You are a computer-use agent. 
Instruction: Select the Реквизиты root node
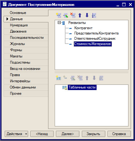pos(77,23)
